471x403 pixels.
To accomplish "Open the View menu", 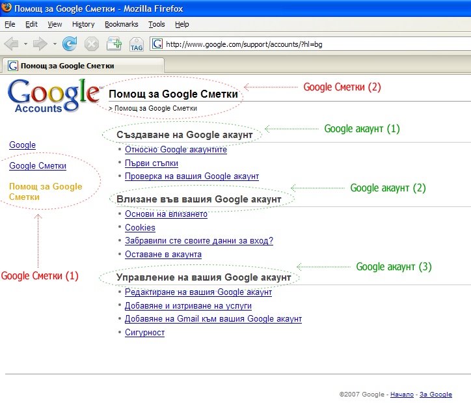I will tap(55, 24).
